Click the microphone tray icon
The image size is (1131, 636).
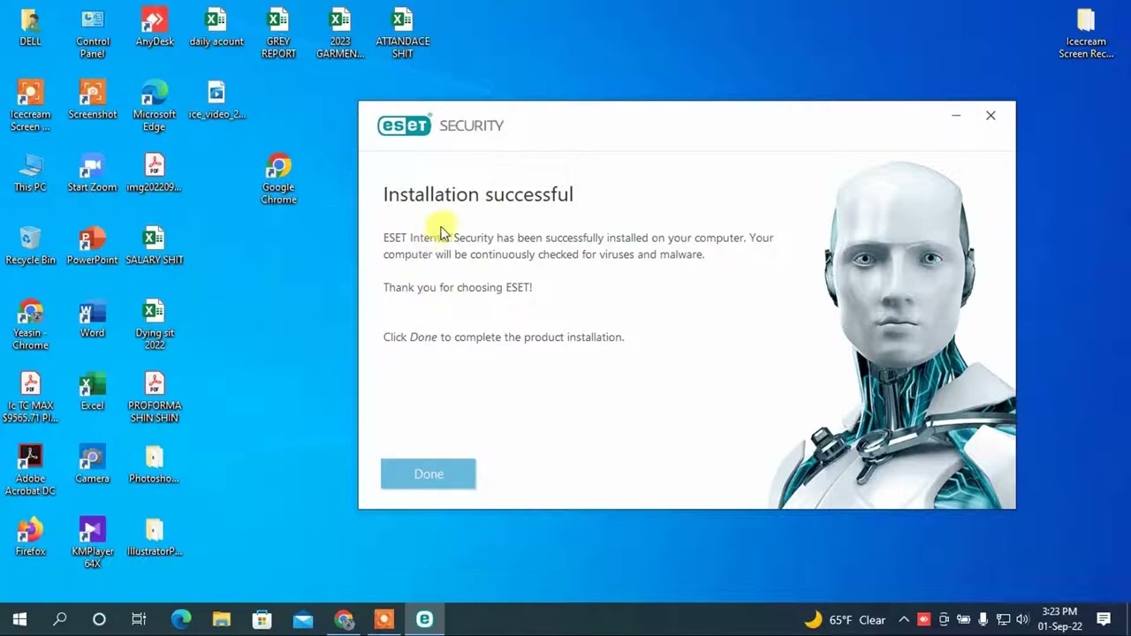[983, 619]
